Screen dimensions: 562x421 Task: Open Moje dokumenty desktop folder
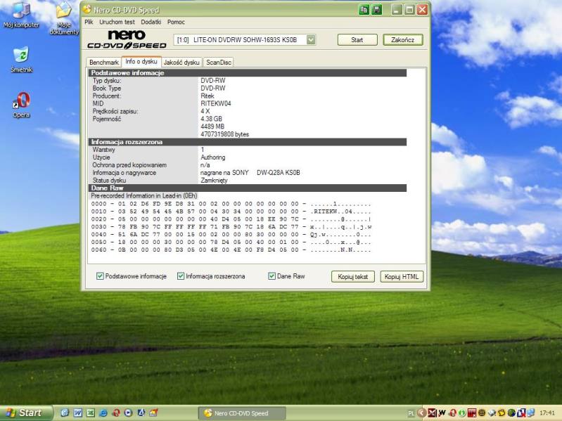pyautogui.click(x=64, y=18)
